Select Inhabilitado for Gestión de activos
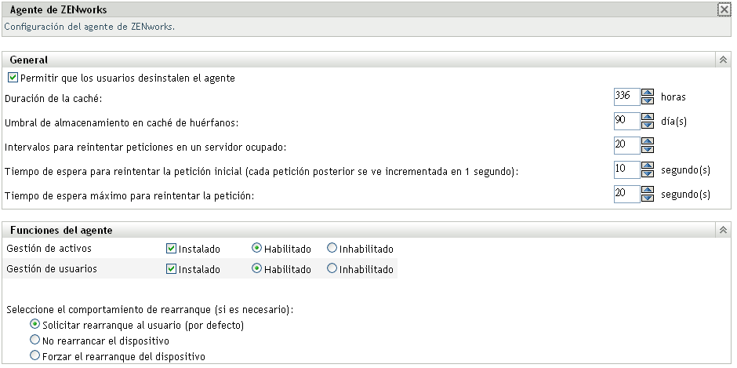 click(332, 249)
